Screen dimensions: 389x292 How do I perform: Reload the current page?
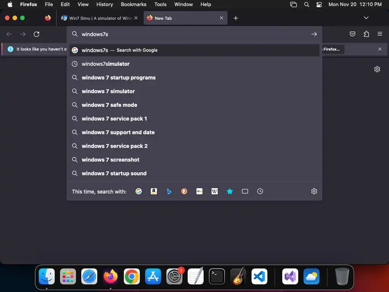[36, 34]
